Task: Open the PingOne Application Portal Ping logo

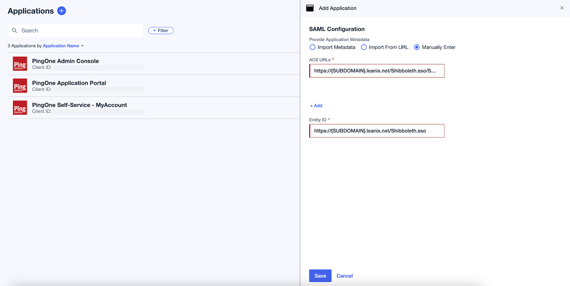Action: click(x=20, y=86)
